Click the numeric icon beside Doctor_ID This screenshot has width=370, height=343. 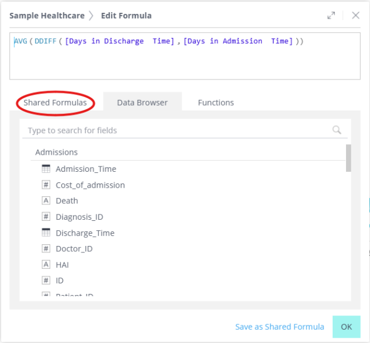point(46,248)
